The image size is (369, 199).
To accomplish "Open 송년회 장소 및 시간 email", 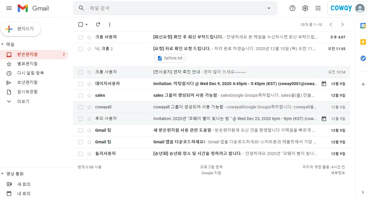I will coord(212,154).
